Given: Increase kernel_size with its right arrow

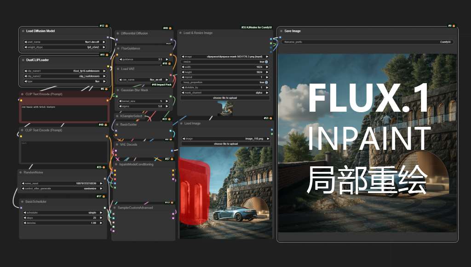Looking at the screenshot, I should 167,101.
